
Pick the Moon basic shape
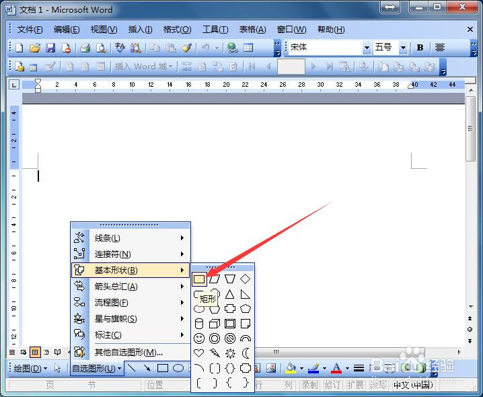pos(245,353)
